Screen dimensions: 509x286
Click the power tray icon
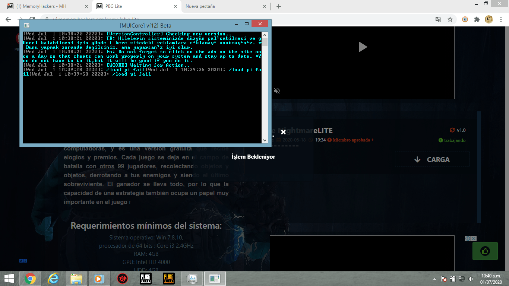[453, 279]
